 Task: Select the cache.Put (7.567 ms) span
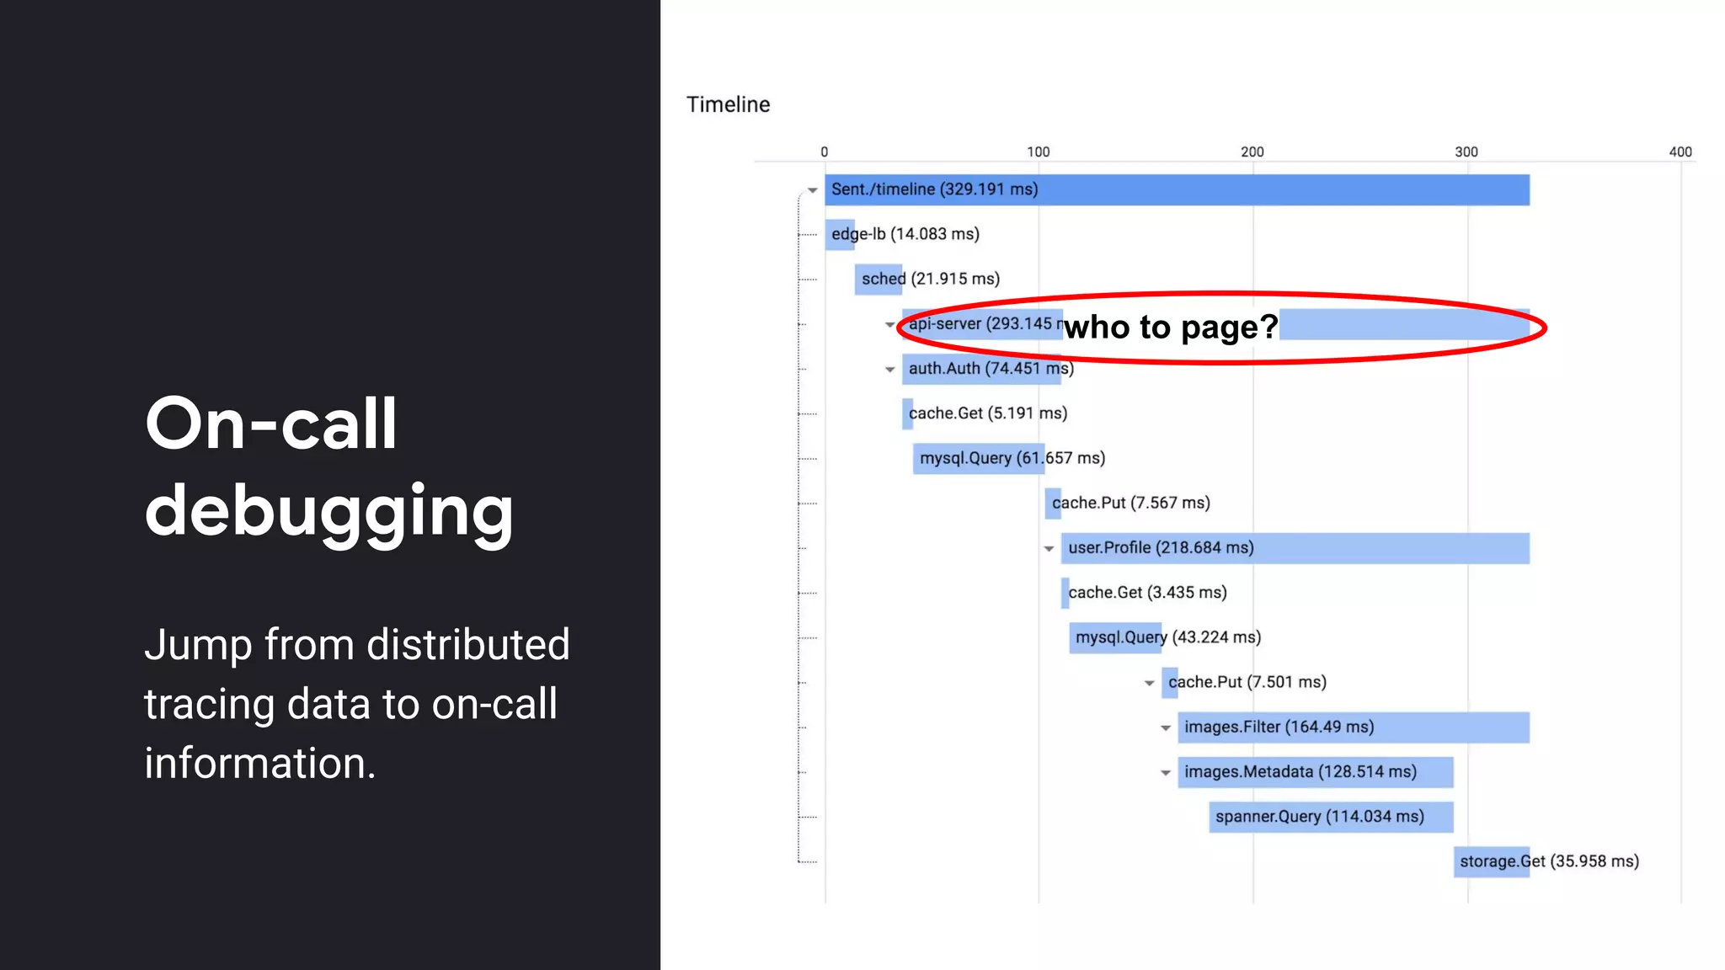click(1053, 503)
